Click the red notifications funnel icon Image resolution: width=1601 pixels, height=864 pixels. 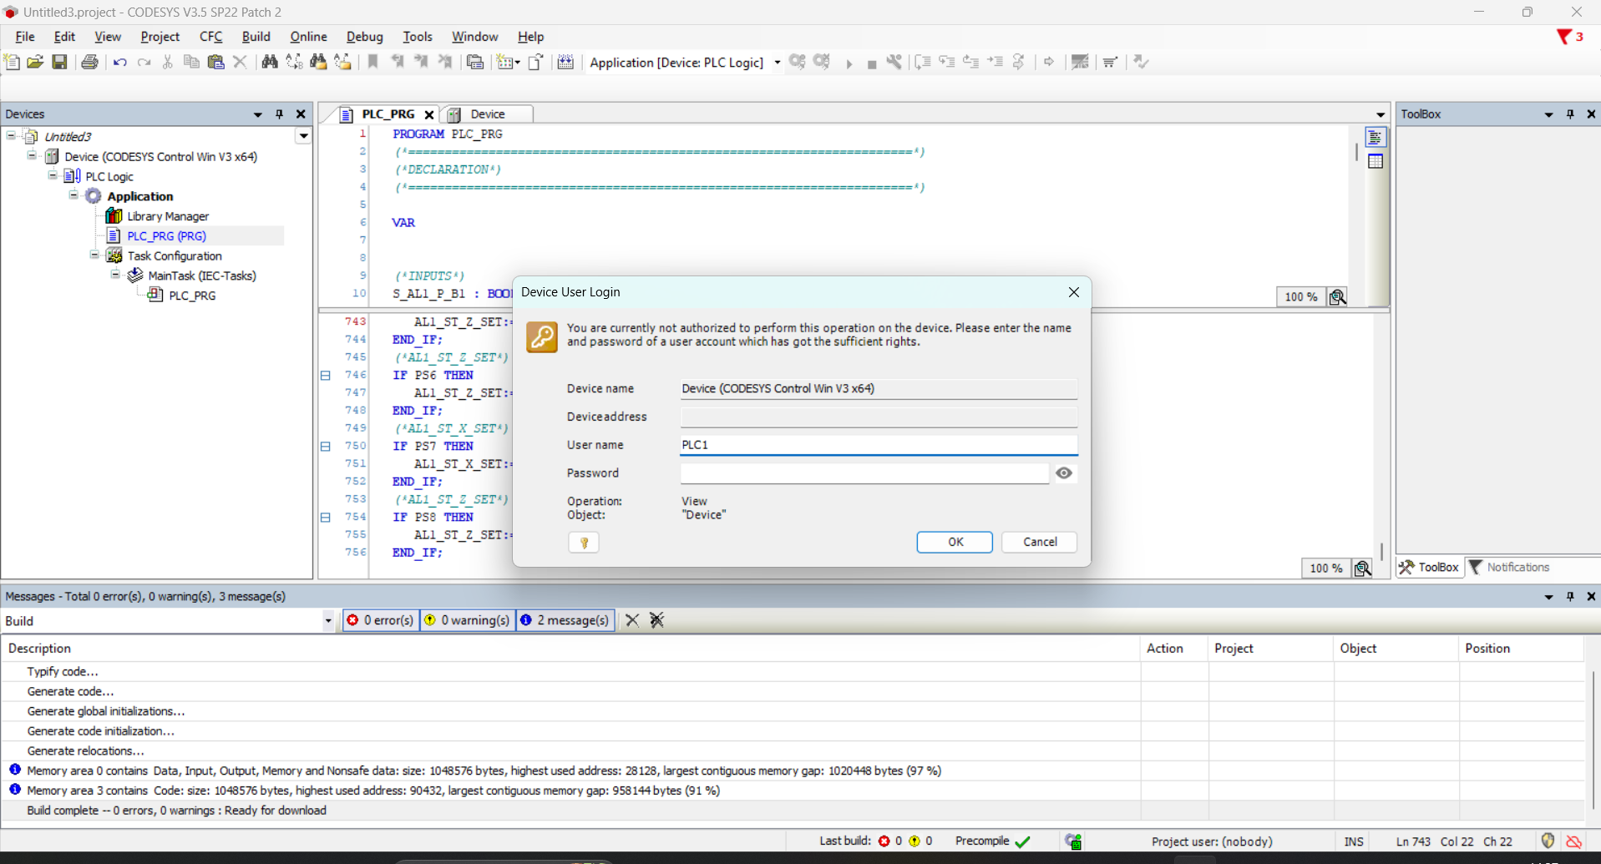point(1564,37)
